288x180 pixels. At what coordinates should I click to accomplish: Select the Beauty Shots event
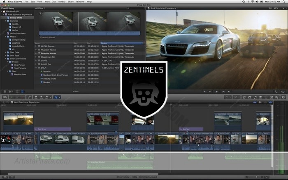click(16, 17)
